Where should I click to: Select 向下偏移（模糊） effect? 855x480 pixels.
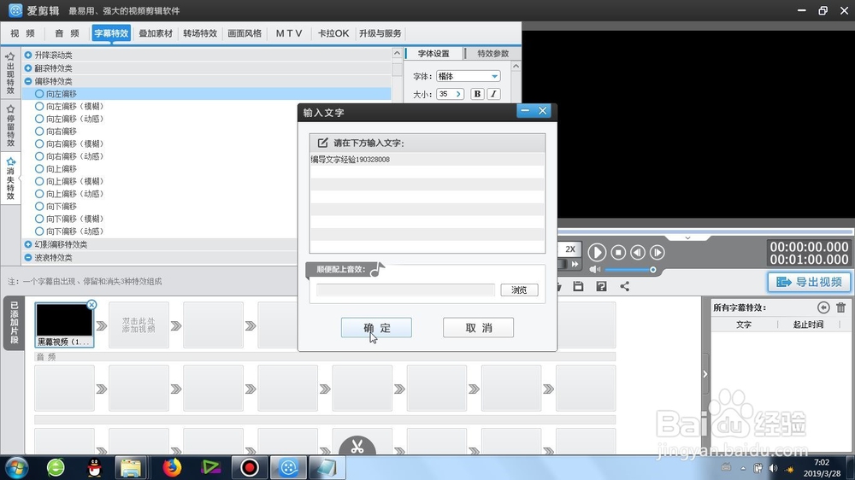pyautogui.click(x=39, y=219)
